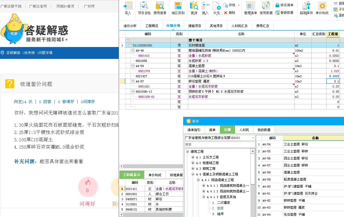Image resolution: width=344 pixels, height=217 pixels.
Task: Switch to 单价构成 bottom panel tab
Action: click(155, 175)
